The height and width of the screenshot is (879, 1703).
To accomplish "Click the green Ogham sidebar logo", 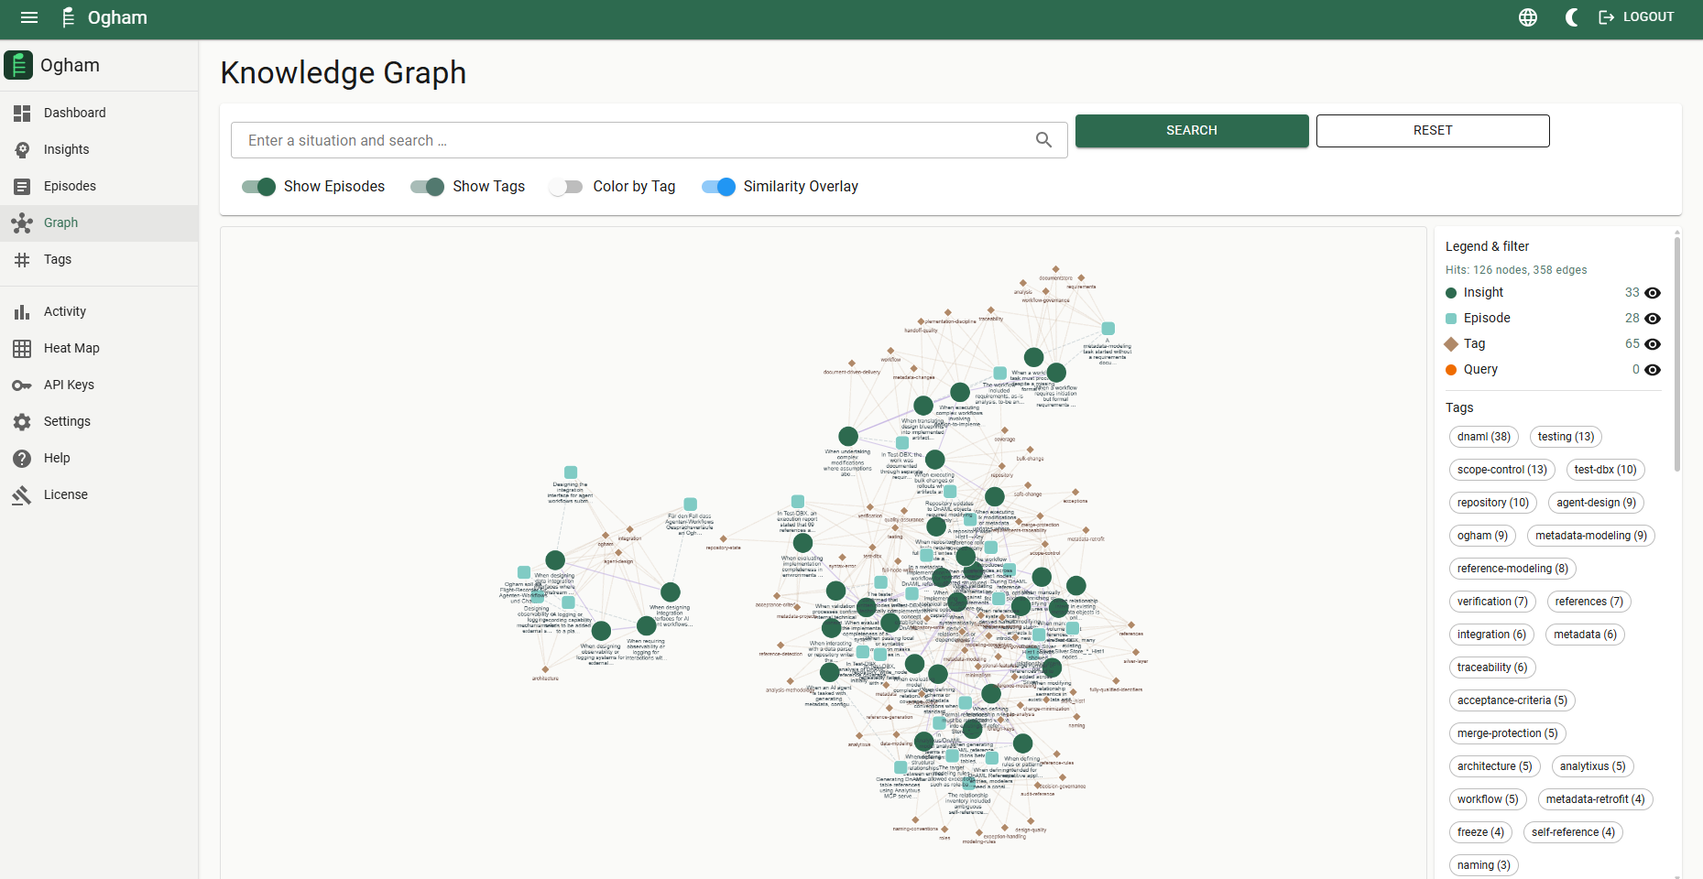I will (x=18, y=65).
